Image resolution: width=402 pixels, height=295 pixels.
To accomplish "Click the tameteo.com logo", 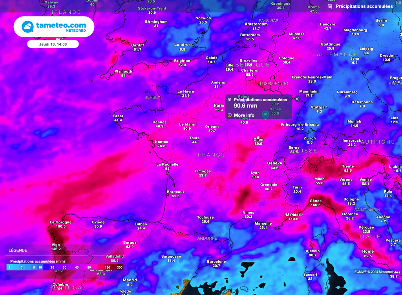I will (x=54, y=27).
